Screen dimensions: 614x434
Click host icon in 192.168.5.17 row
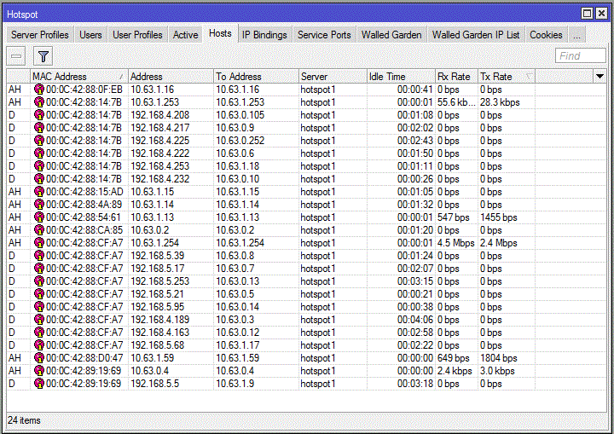pos(38,269)
